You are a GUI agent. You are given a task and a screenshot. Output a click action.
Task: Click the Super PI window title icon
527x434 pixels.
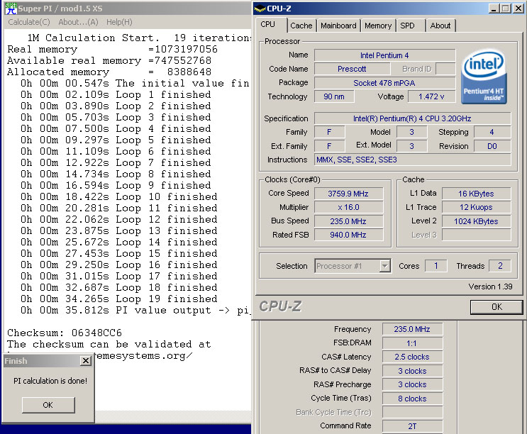click(x=11, y=9)
